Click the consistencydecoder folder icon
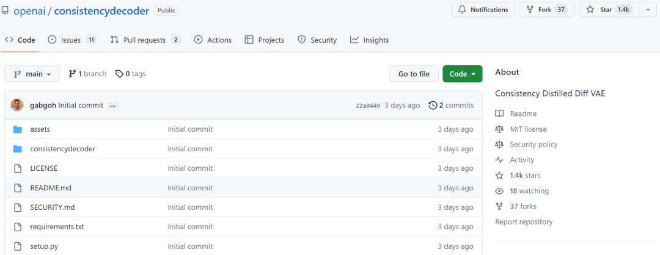 coord(17,149)
